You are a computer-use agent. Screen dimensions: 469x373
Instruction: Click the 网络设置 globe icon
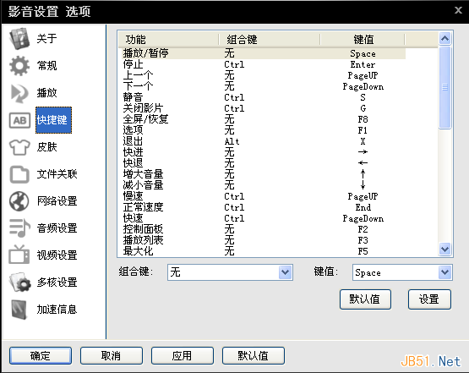(x=19, y=201)
